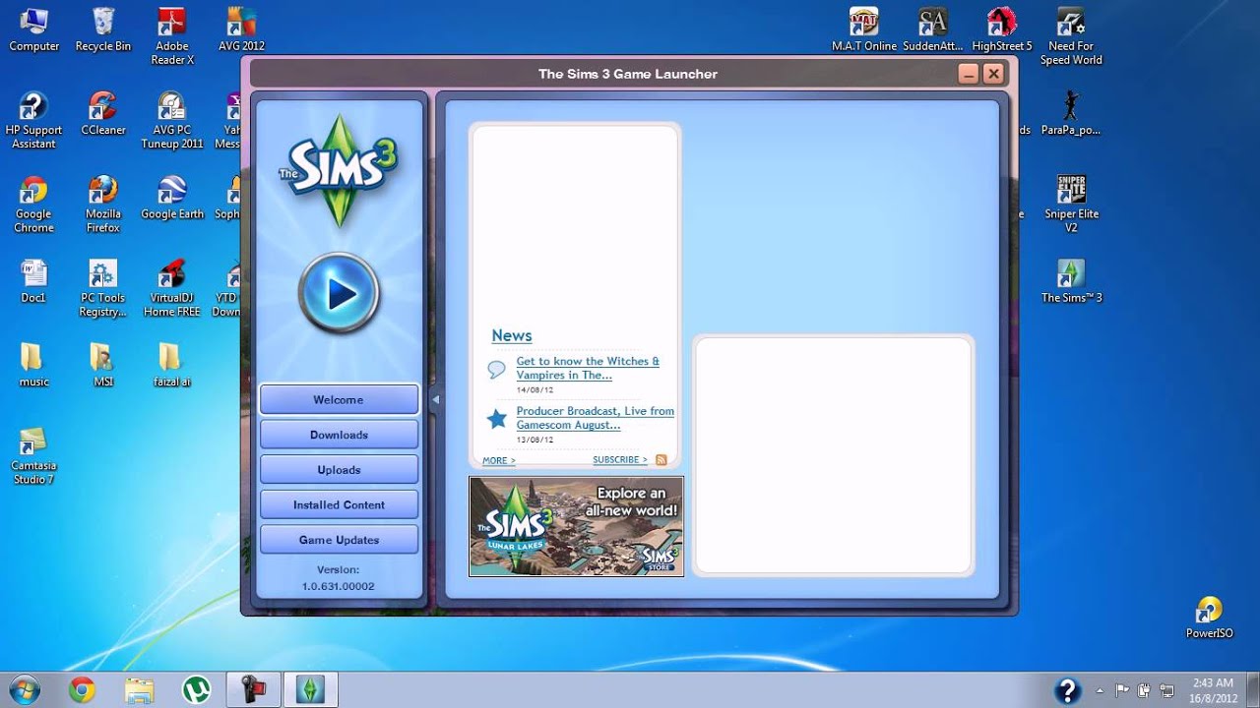Screen dimensions: 1260x708
Task: Select the Computer desktop icon
Action: 34,29
